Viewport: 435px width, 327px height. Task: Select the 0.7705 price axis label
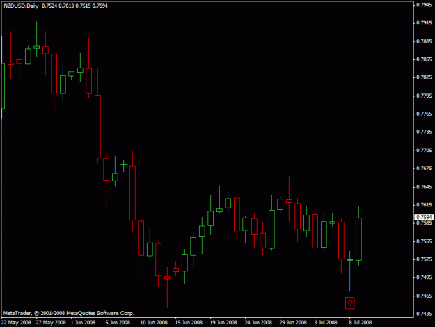tap(424, 150)
